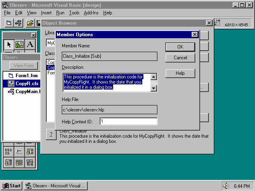Select the DBGrid control tool

[20, 162]
